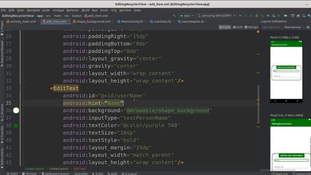Select the add_item.xml editor tab

[x=56, y=21]
